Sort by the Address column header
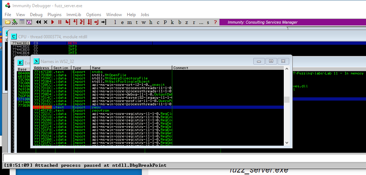Viewport: 366px width, 175px height. 43,68
